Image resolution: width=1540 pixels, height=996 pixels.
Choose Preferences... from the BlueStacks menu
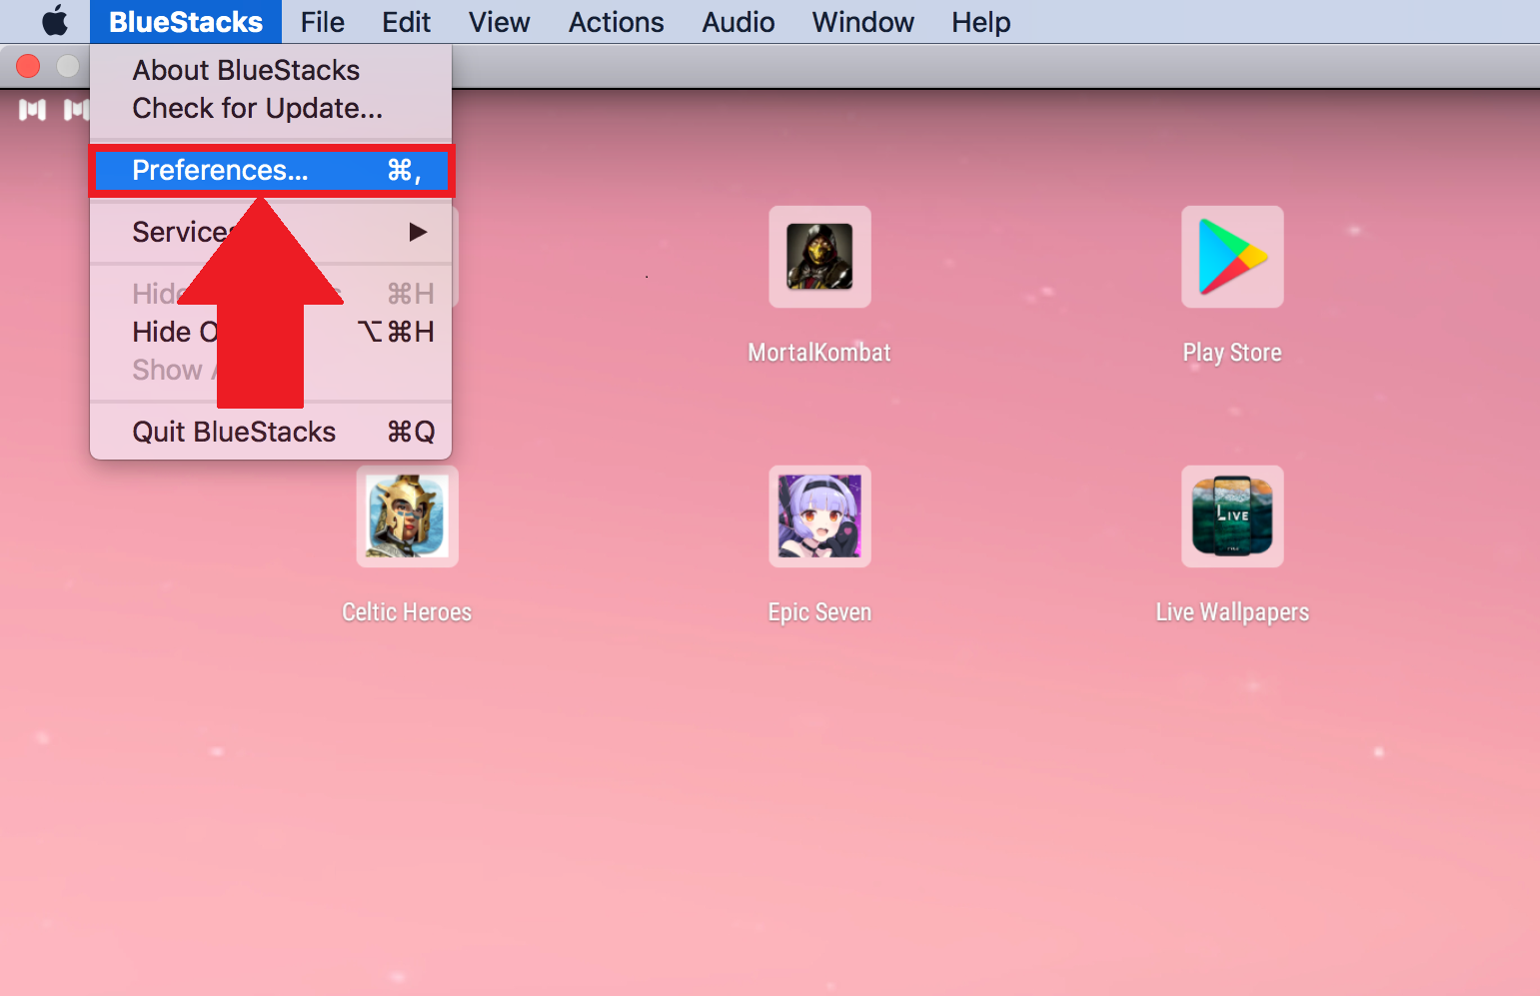[x=271, y=171]
